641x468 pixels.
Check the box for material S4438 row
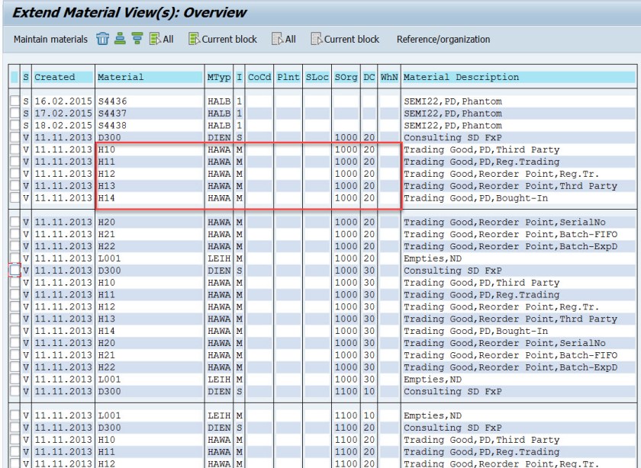[x=14, y=126]
